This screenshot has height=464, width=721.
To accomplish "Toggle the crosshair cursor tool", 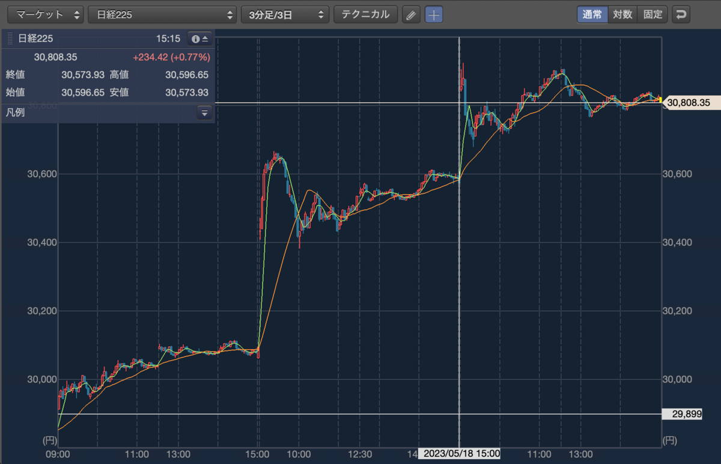I will coord(434,14).
